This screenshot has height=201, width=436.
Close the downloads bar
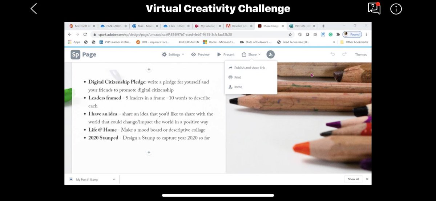(x=367, y=179)
